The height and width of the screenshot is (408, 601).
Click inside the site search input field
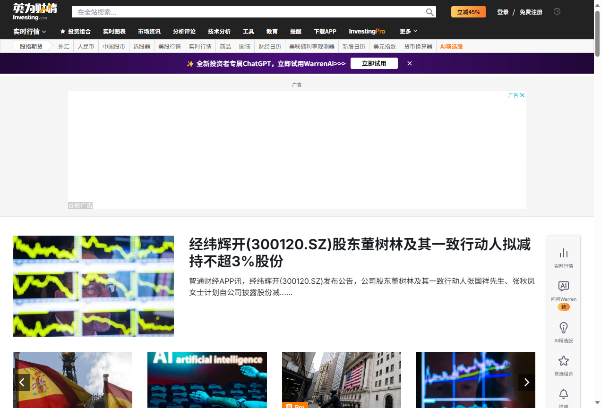pos(236,12)
